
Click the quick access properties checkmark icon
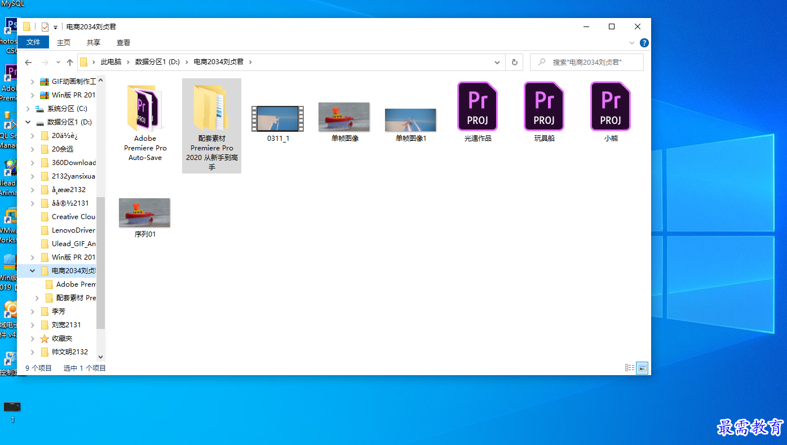tap(45, 26)
